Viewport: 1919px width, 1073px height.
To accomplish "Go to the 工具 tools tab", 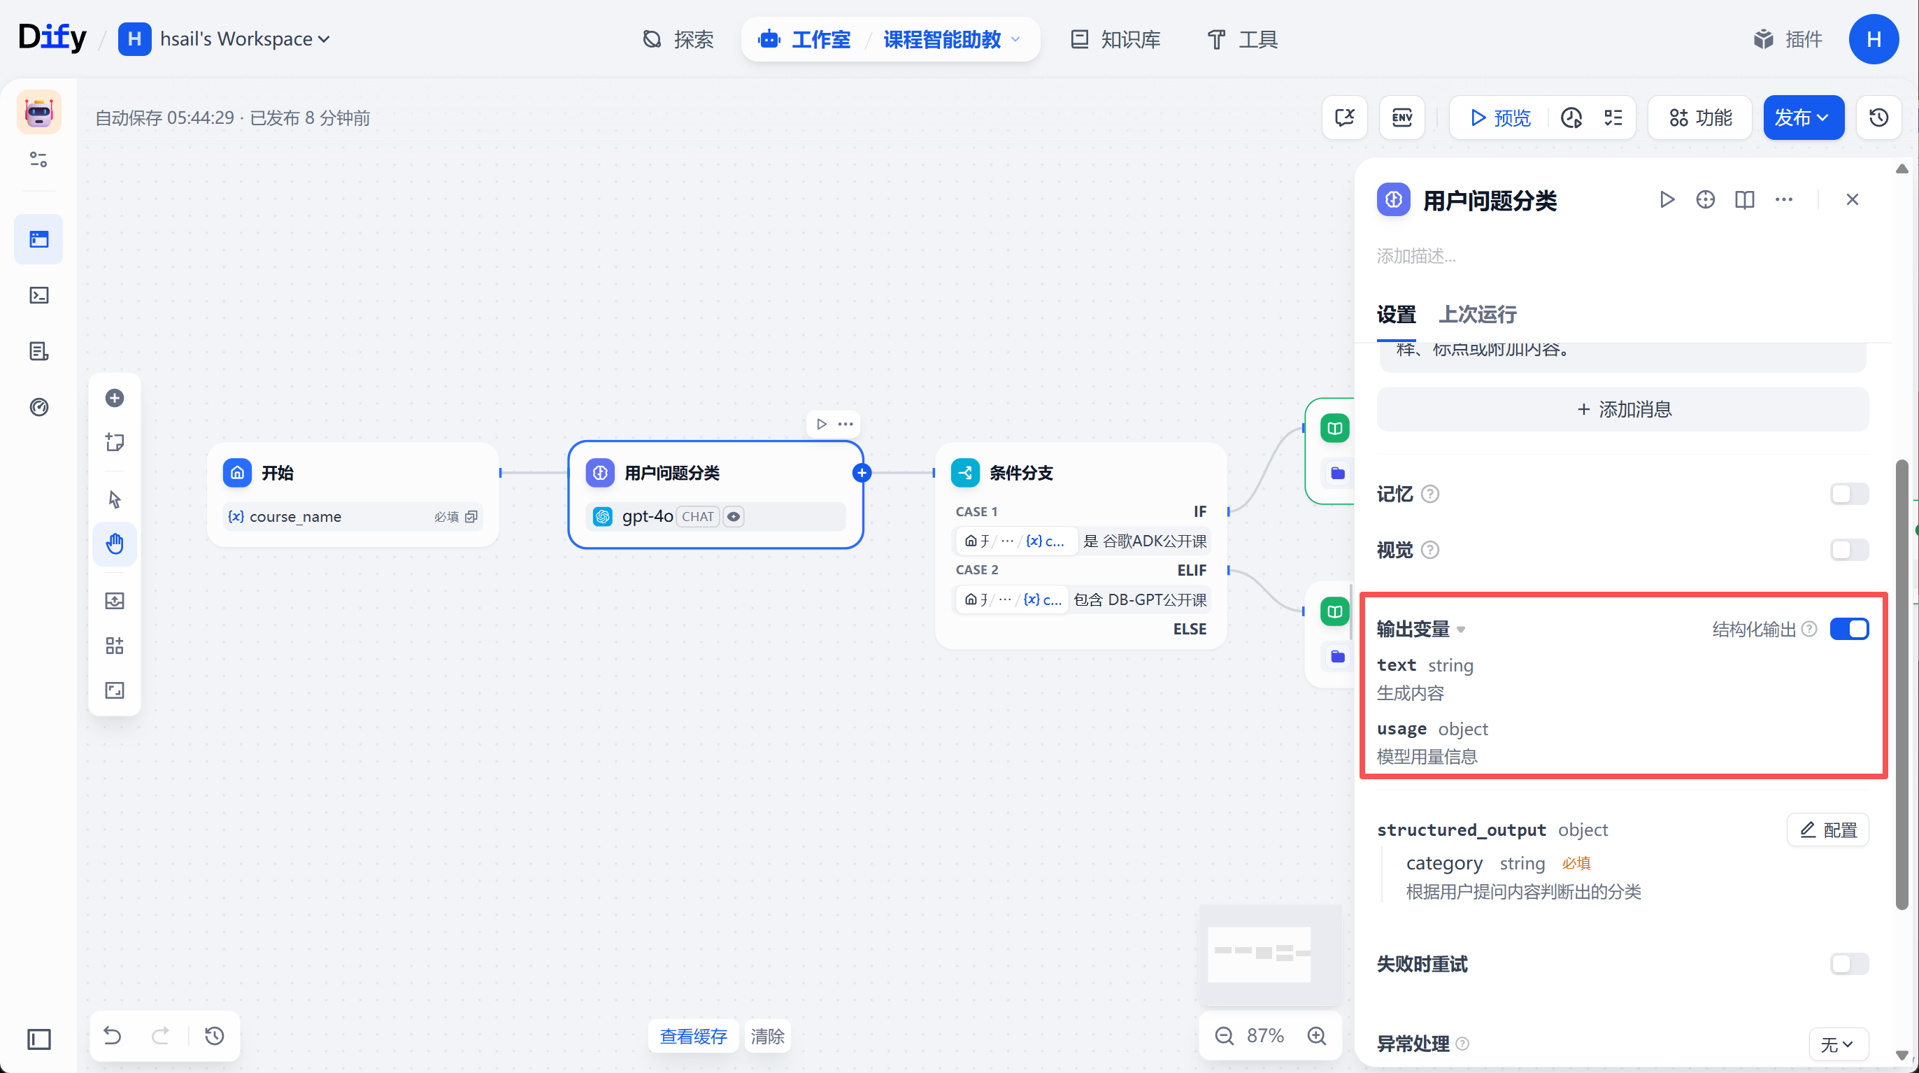I will pos(1243,38).
